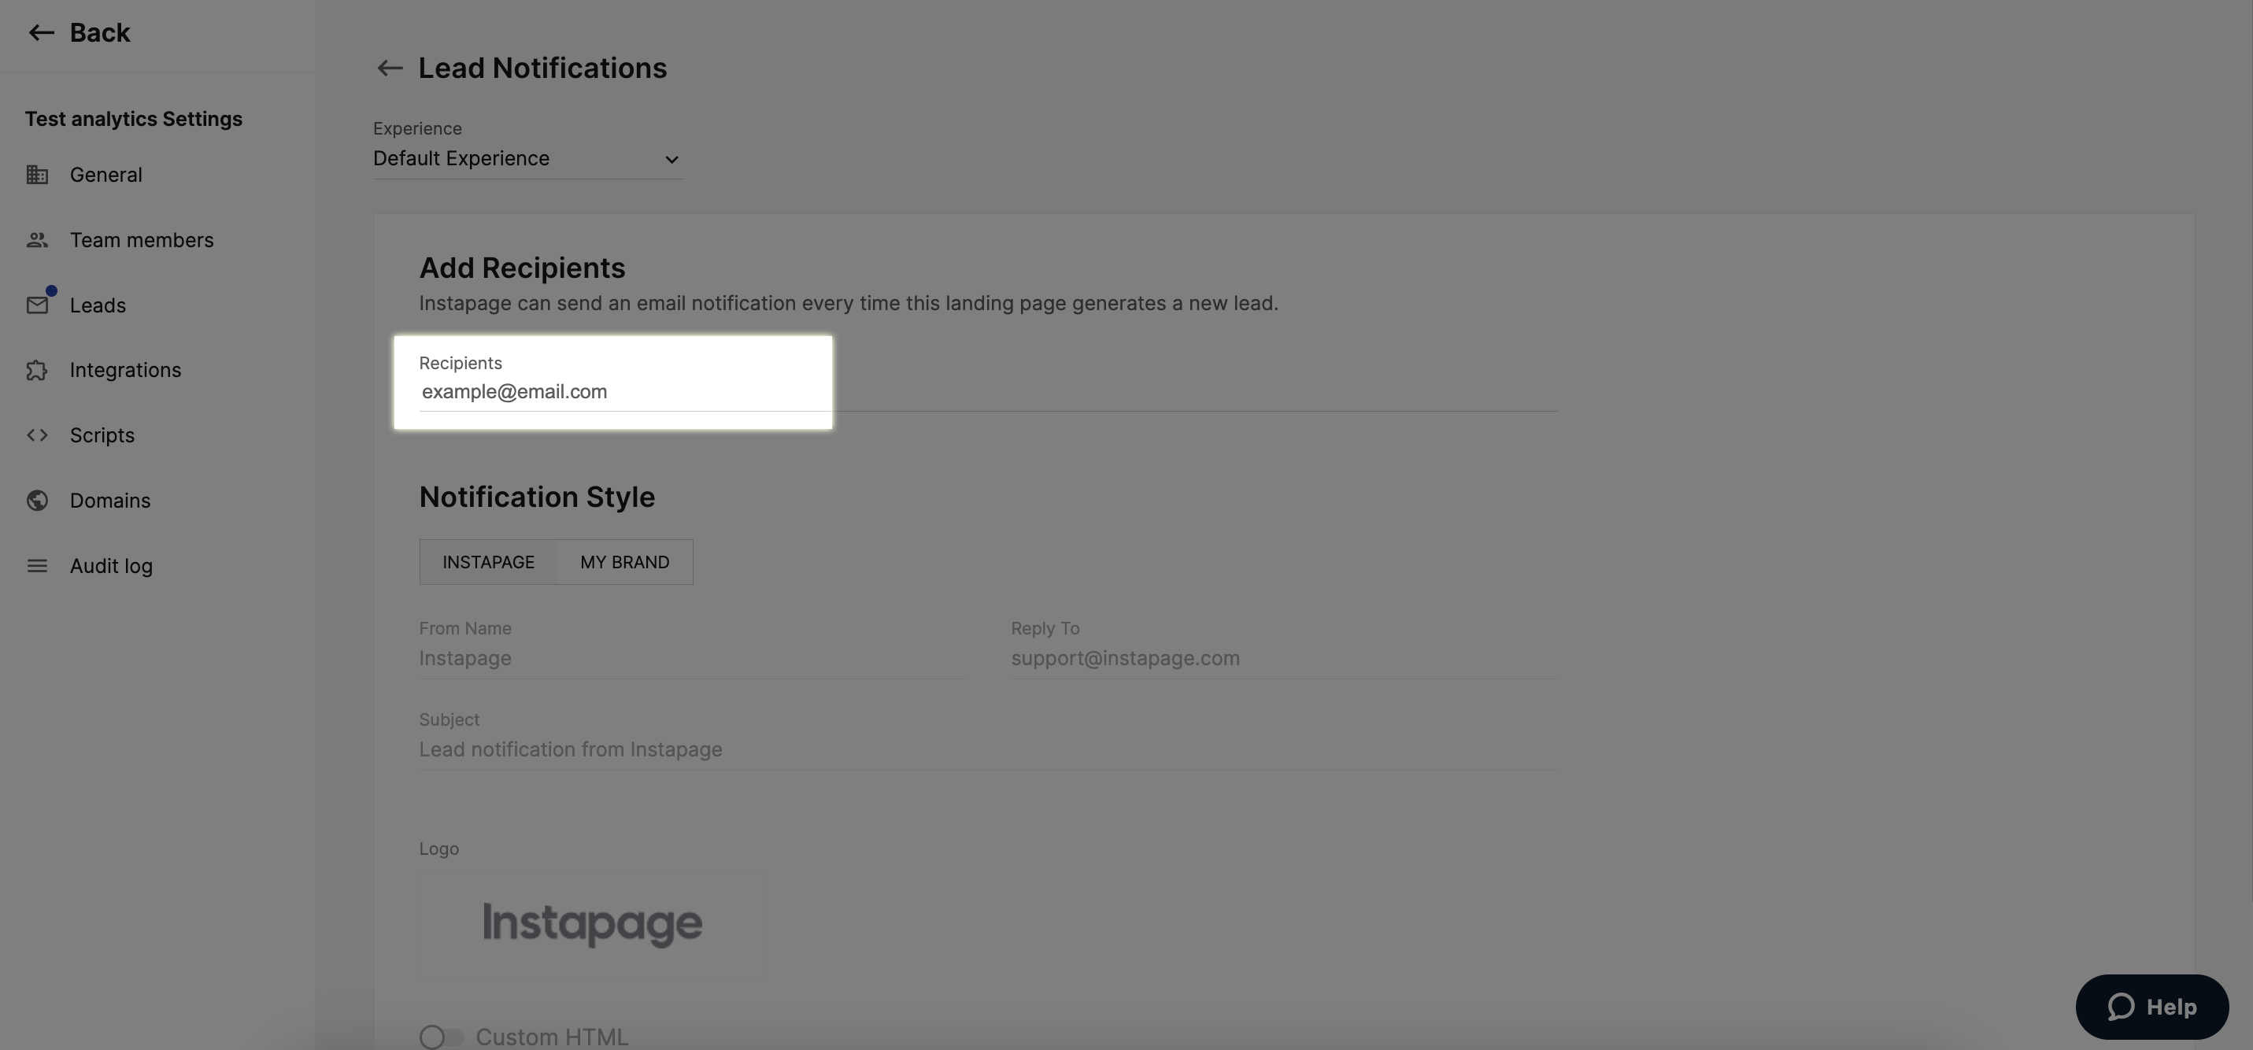Go to Team members settings

point(142,240)
